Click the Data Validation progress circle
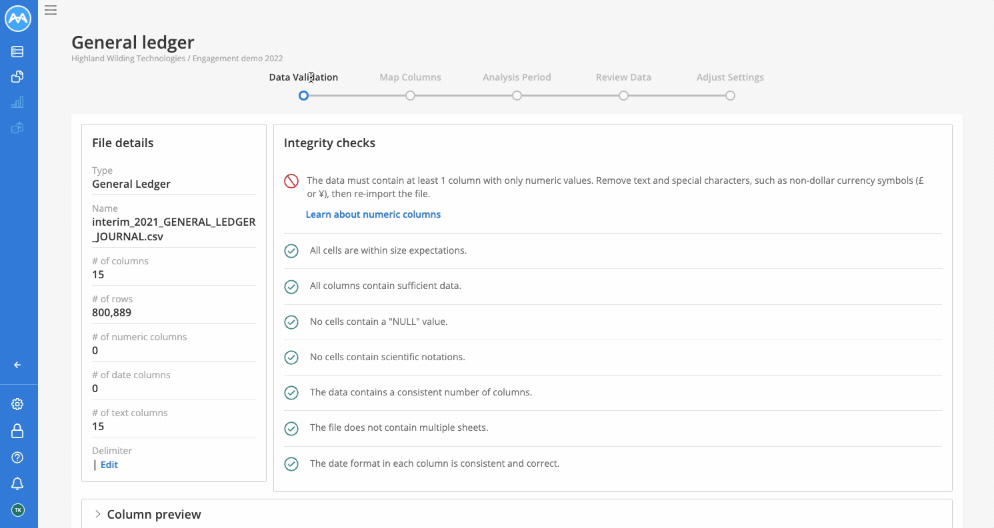Image resolution: width=994 pixels, height=528 pixels. click(x=303, y=96)
